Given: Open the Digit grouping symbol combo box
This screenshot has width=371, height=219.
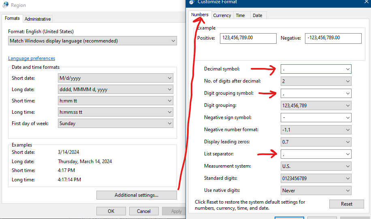Looking at the screenshot, I should (x=316, y=94).
